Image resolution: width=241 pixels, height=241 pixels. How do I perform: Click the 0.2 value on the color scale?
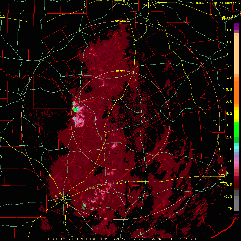(x=229, y=173)
